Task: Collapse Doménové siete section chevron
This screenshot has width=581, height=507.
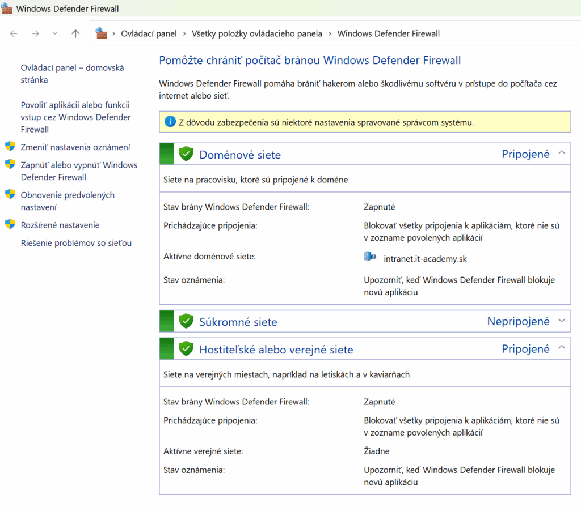Action: (562, 152)
